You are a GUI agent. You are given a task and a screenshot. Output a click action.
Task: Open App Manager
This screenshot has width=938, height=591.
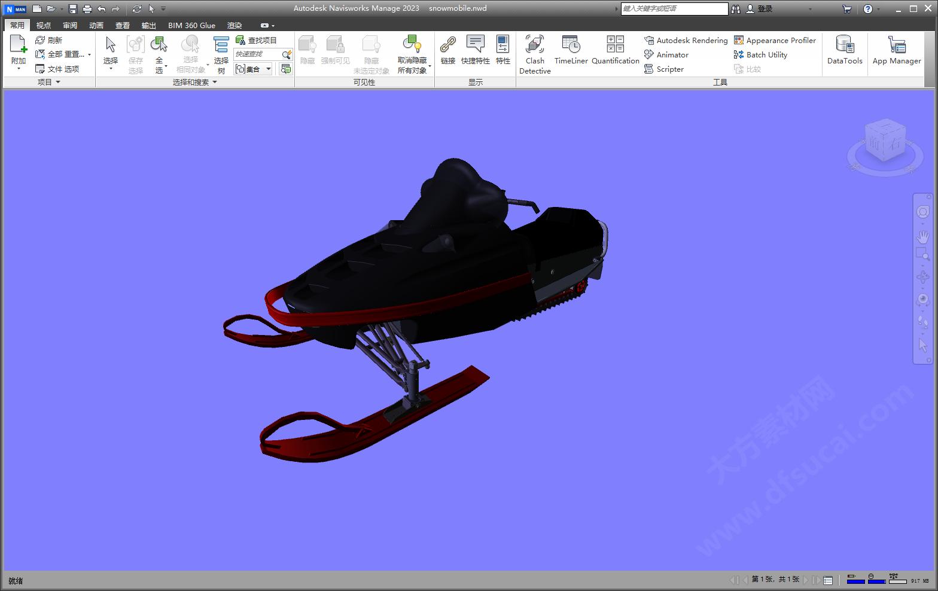click(897, 50)
